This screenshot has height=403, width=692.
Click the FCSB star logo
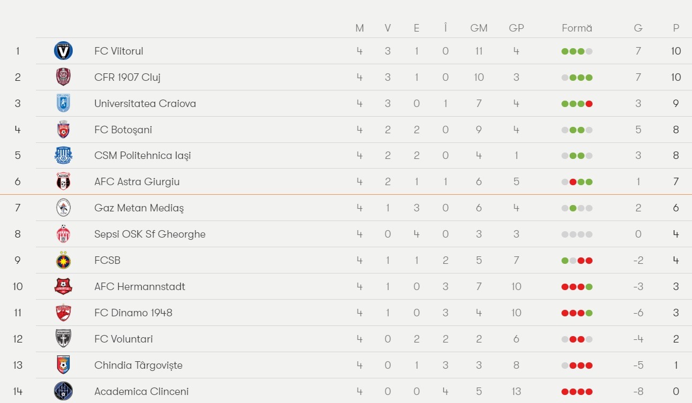[63, 260]
